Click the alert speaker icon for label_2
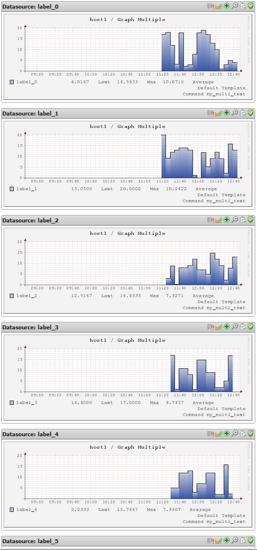This screenshot has width=257, height=550. pyautogui.click(x=211, y=220)
